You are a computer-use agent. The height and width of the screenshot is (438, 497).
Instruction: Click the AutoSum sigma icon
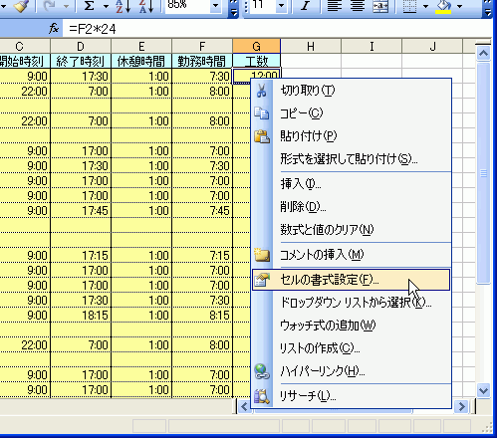point(89,6)
